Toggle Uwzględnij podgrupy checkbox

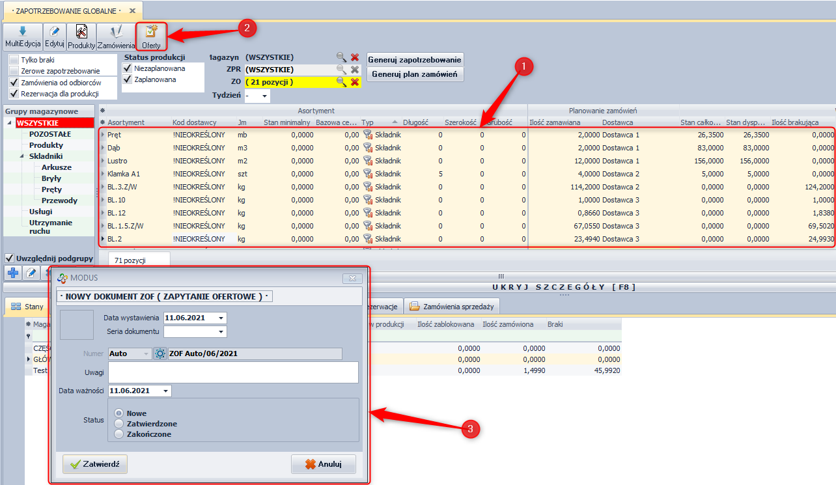(10, 258)
